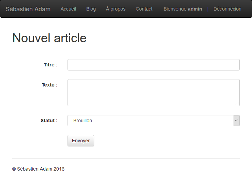252x175 pixels.
Task: Expand the Statut dropdown arrow
Action: pos(236,121)
